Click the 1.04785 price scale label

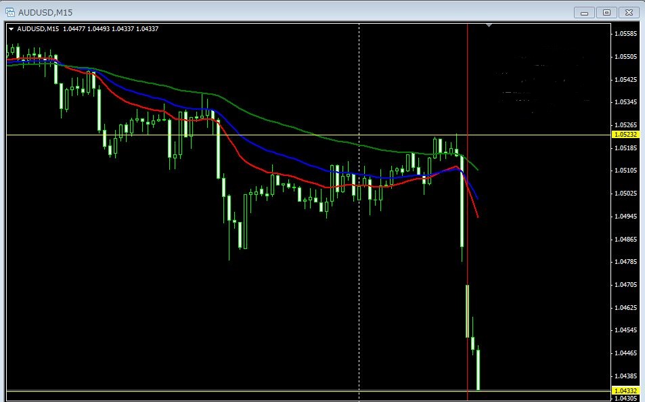point(625,262)
